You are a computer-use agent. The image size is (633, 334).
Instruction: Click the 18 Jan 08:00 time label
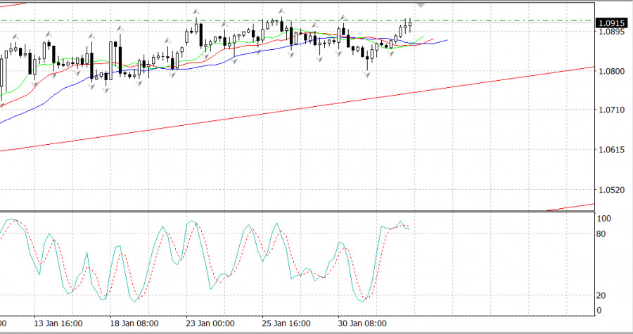pos(134,323)
